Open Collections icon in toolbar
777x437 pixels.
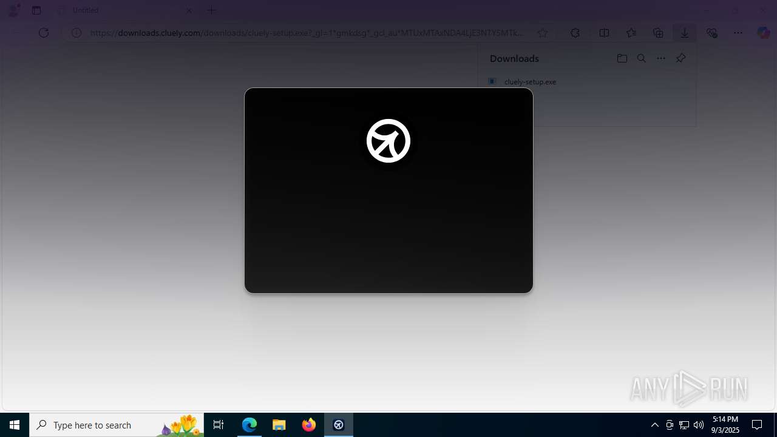coord(658,33)
